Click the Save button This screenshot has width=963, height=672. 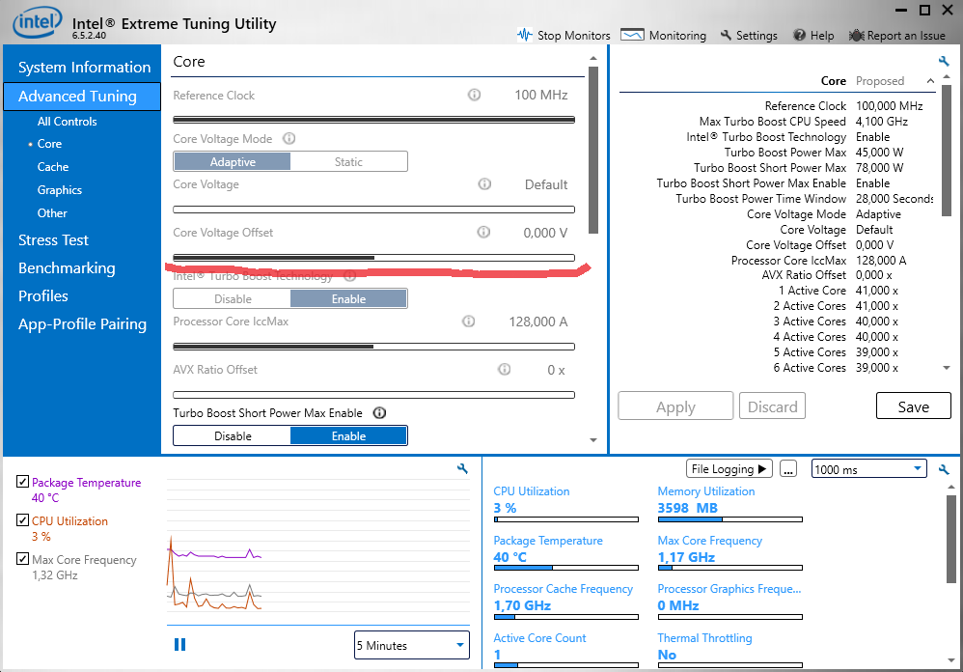(x=913, y=406)
